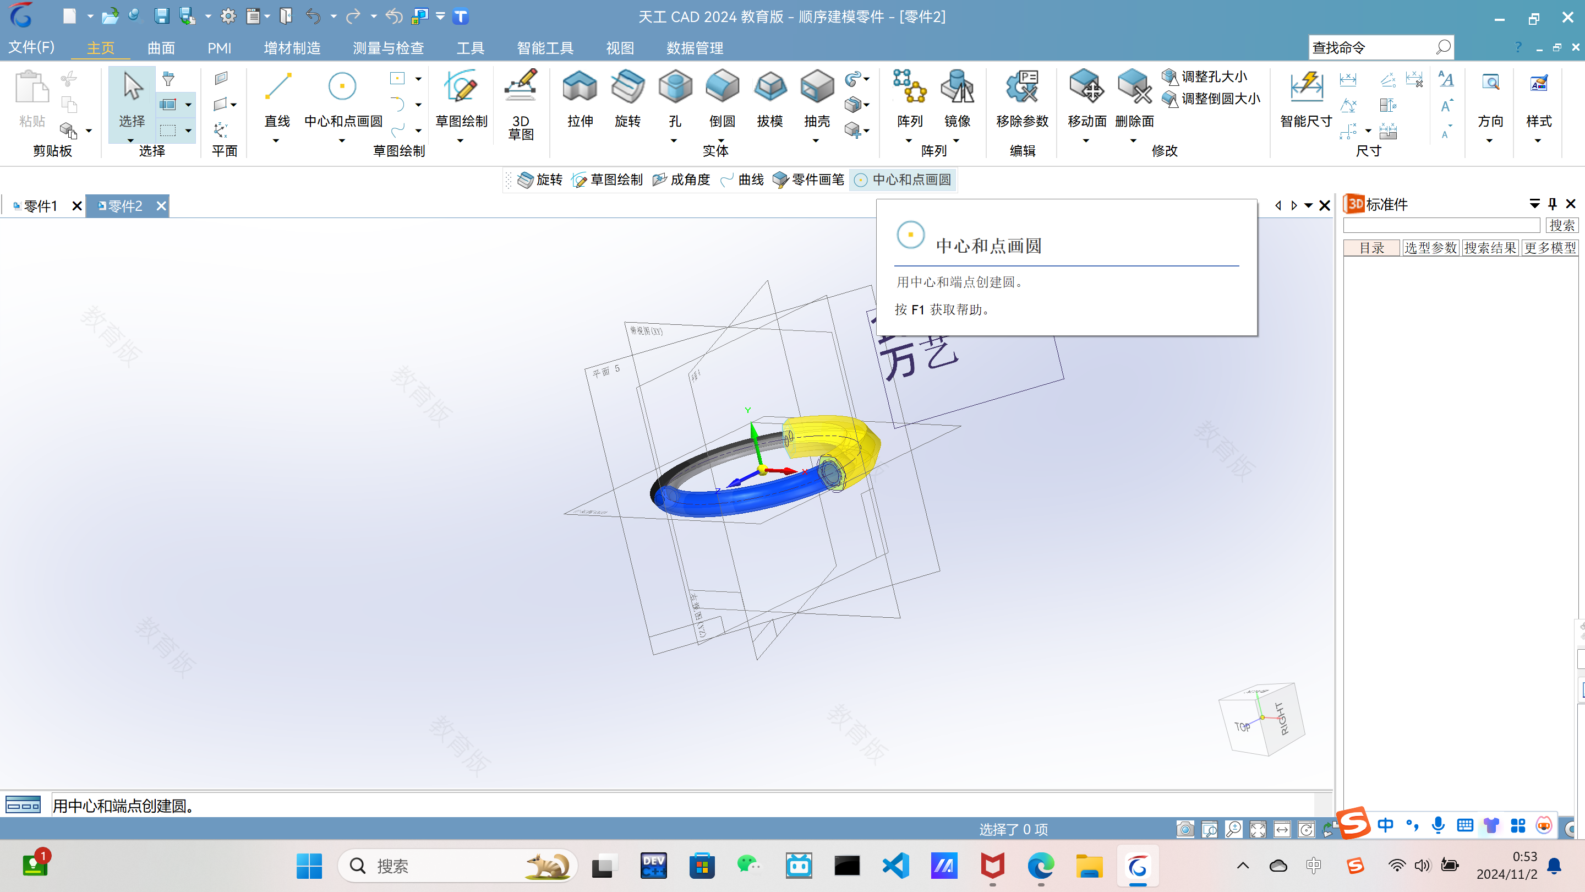The height and width of the screenshot is (892, 1585).
Task: Switch to the 增材制造 ribbon tab
Action: click(x=292, y=47)
